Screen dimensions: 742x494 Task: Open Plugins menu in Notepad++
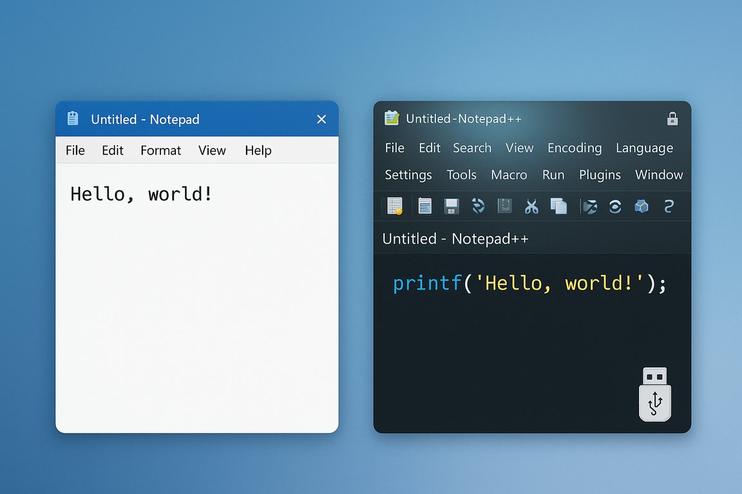point(600,176)
